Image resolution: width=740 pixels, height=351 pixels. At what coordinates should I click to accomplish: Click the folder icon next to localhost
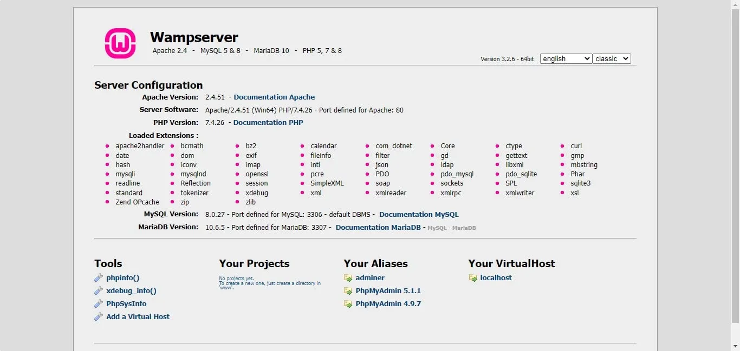pyautogui.click(x=473, y=278)
